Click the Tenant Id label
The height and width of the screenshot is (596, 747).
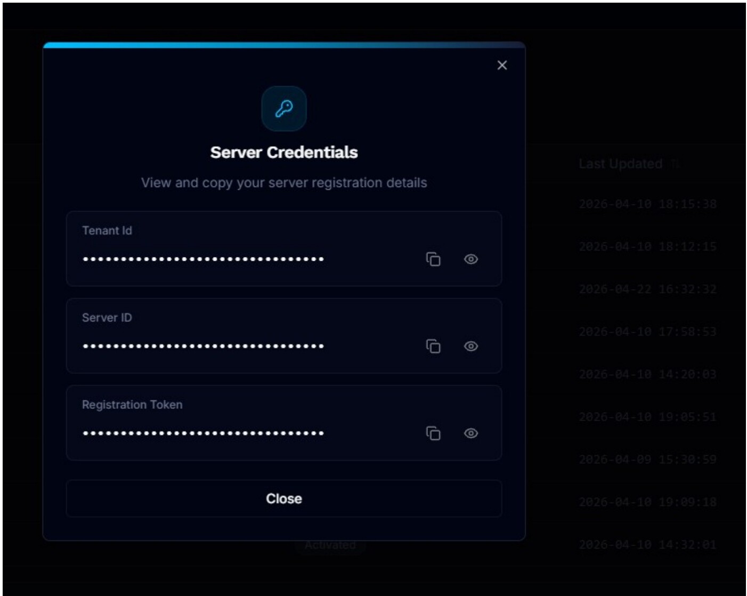(x=107, y=230)
